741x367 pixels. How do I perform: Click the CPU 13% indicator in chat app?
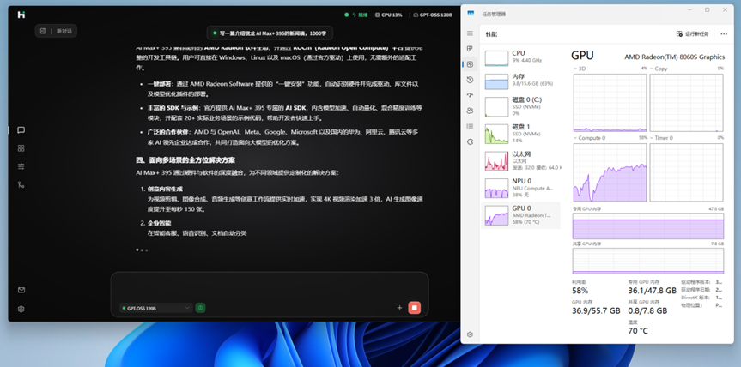[389, 15]
